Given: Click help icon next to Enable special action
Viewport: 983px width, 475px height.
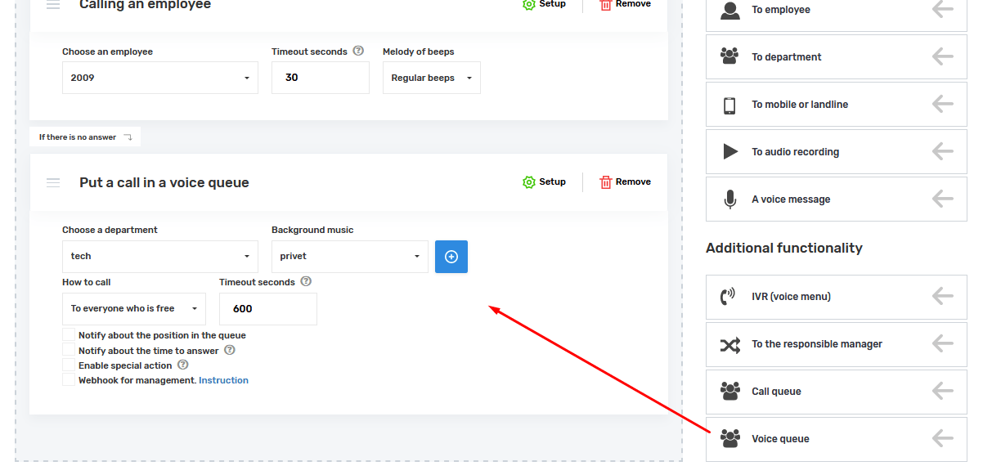Looking at the screenshot, I should [x=182, y=365].
